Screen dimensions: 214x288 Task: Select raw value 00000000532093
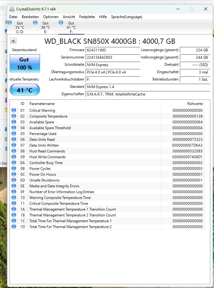[x=188, y=151]
